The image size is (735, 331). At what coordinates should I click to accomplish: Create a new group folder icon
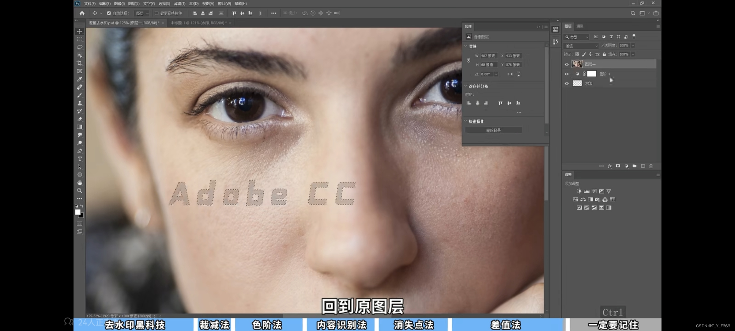point(635,166)
